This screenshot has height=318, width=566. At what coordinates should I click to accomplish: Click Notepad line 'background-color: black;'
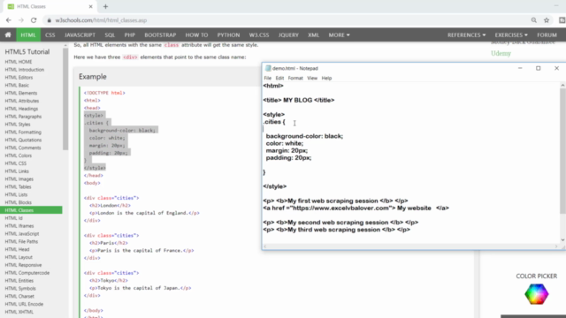pyautogui.click(x=304, y=136)
